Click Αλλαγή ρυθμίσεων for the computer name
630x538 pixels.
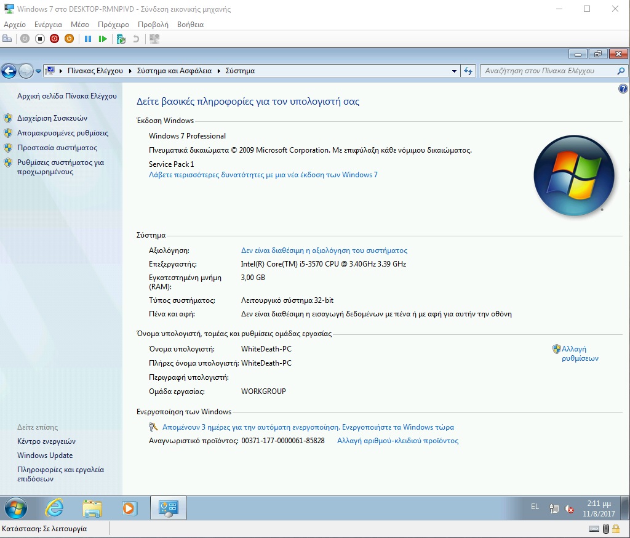[580, 353]
